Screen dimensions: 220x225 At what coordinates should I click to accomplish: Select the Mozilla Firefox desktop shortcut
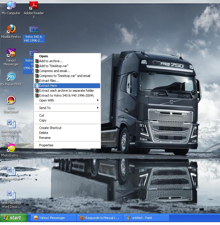11,32
